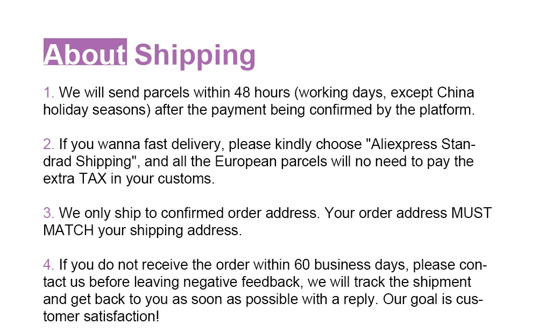Viewport: 538px width, 331px height.
Task: Click the purple number '3.' marker
Action: 48,213
